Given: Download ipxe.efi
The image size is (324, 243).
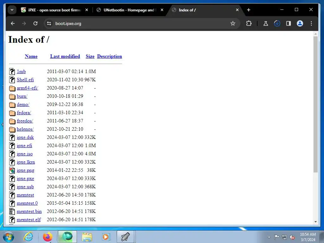Looking at the screenshot, I should [x=24, y=146].
